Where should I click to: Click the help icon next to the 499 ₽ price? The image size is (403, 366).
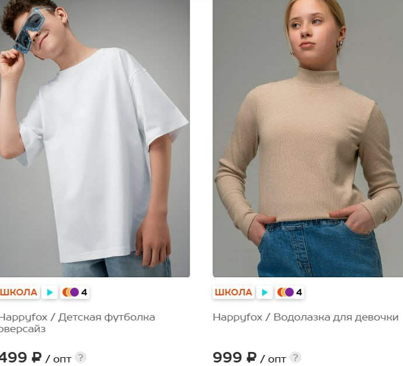(x=81, y=357)
